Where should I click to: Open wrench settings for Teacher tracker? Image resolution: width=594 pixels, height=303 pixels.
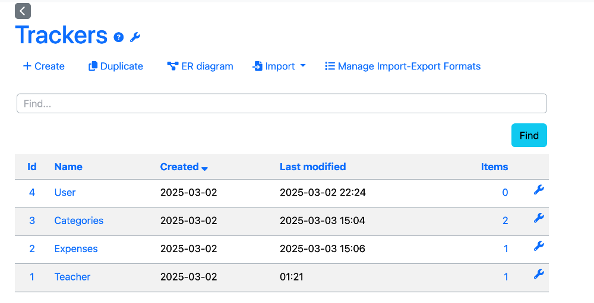click(x=539, y=275)
